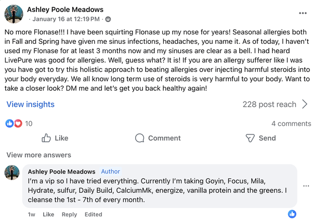The width and height of the screenshot is (312, 222).
Task: Expand View more answers
Action: tap(38, 155)
